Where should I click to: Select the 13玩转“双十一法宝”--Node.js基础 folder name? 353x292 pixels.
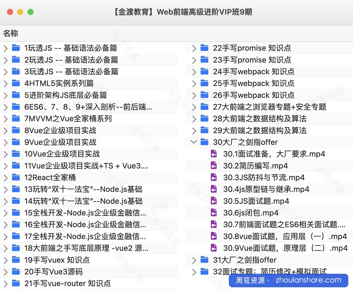point(84,189)
